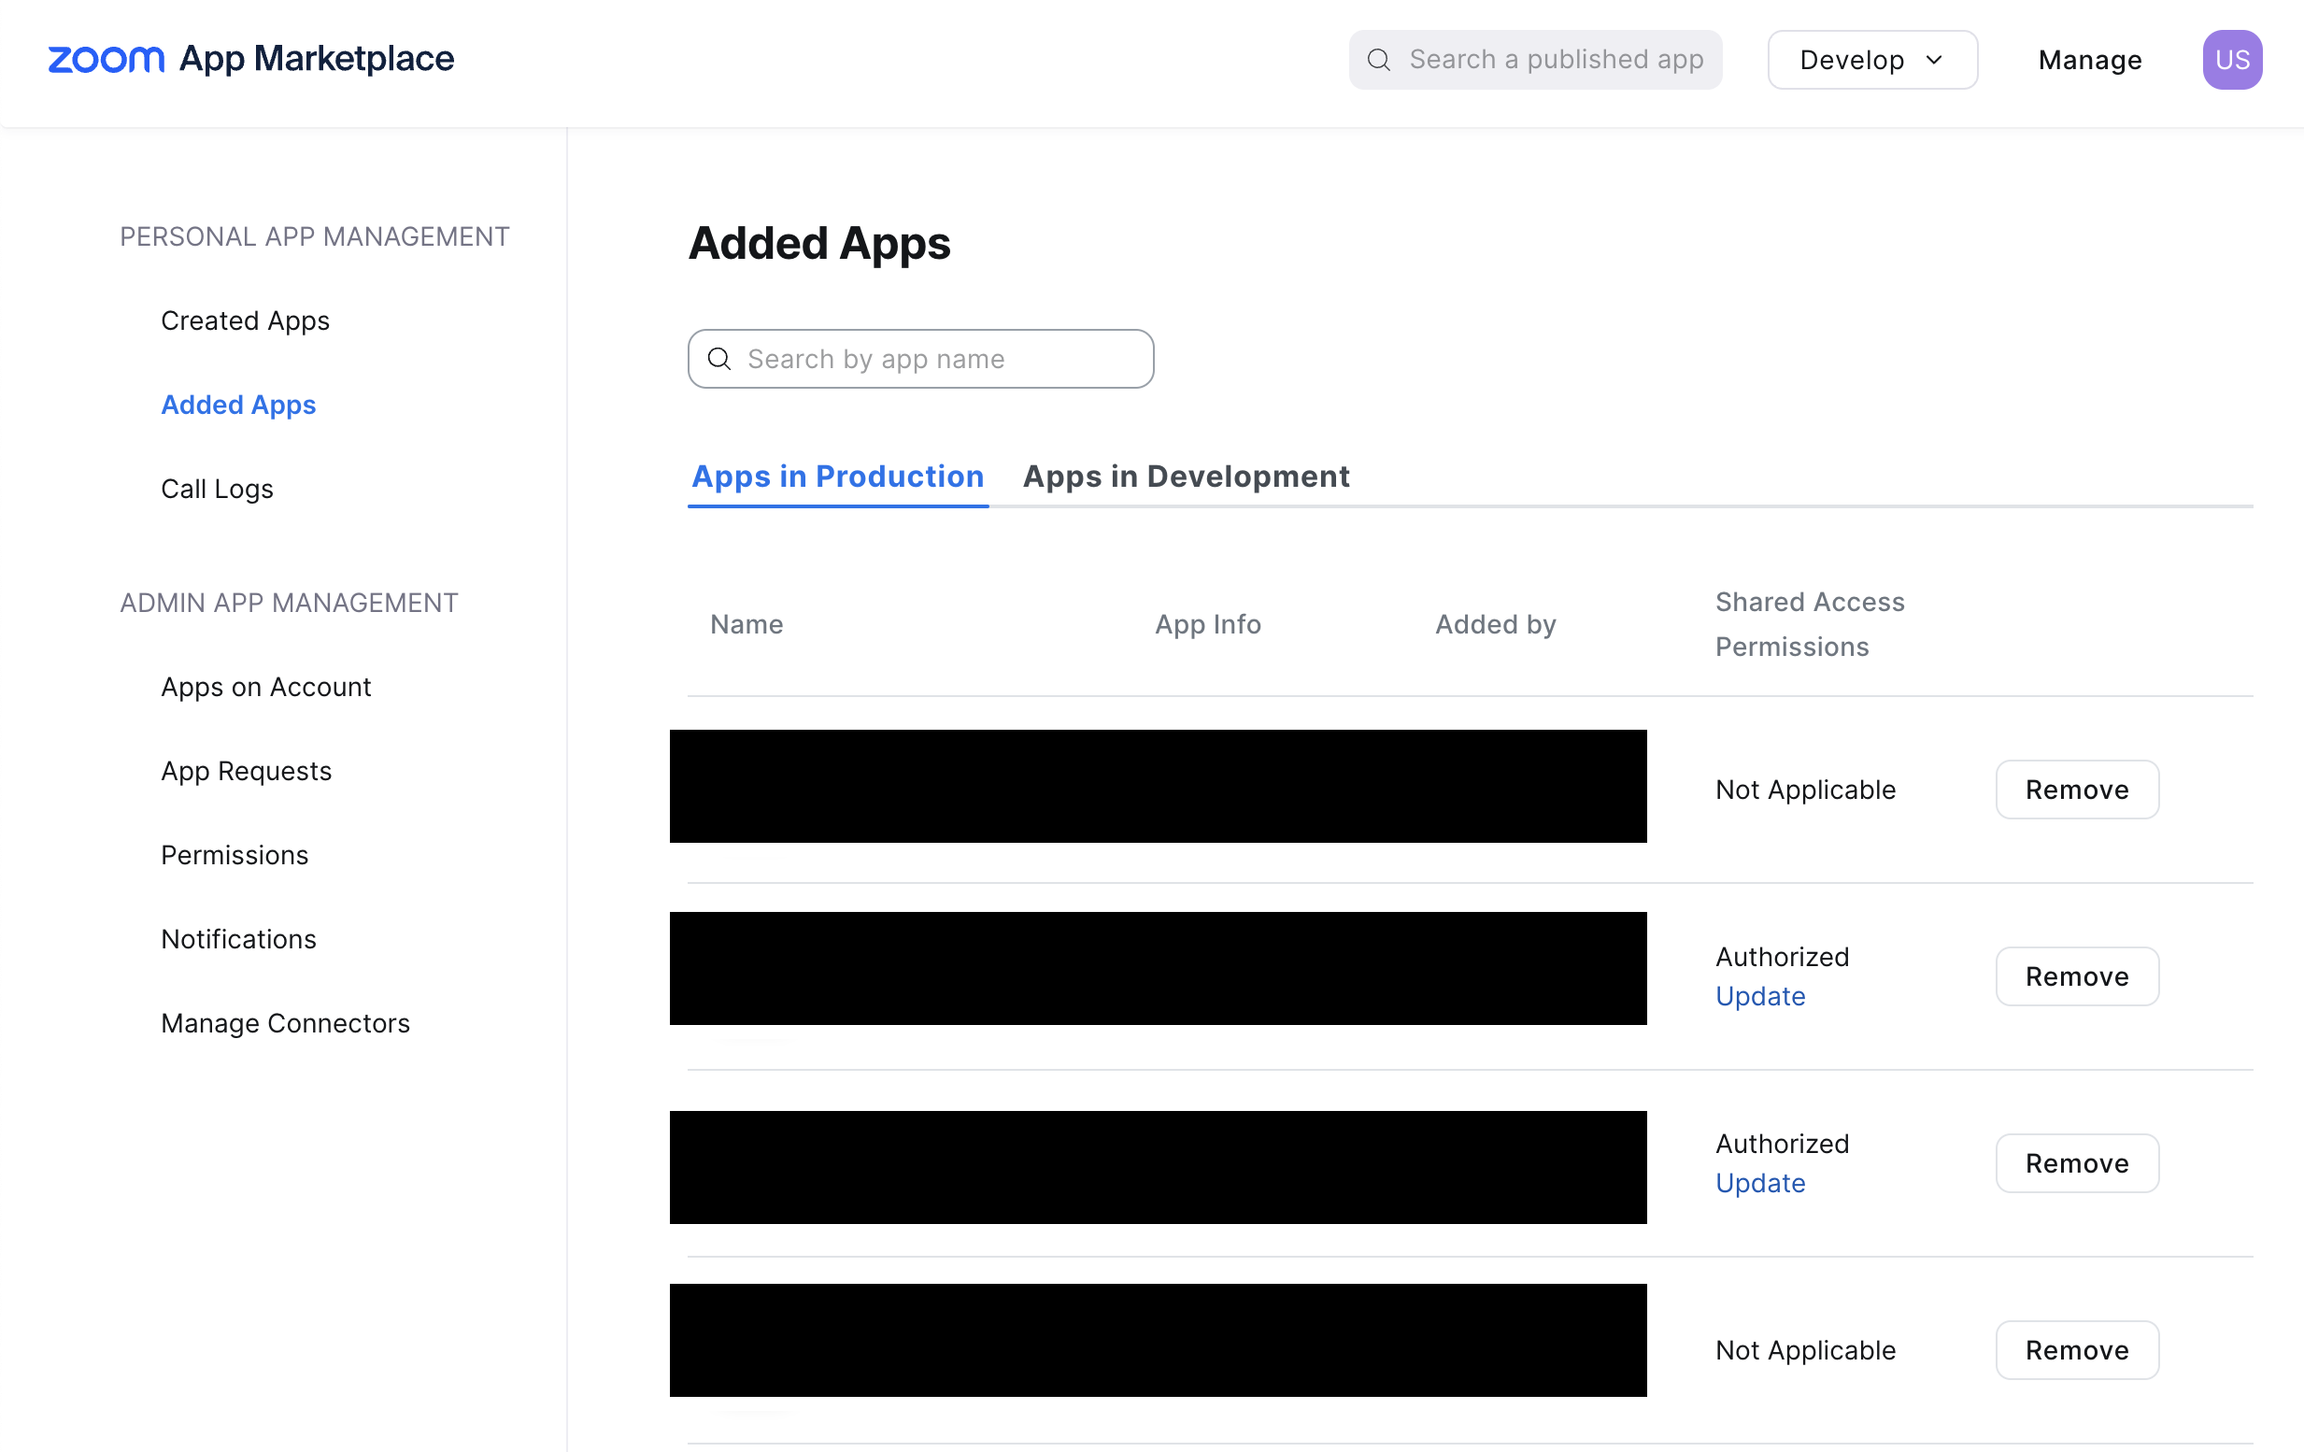Image resolution: width=2304 pixels, height=1452 pixels.
Task: Open the Manage menu
Action: tap(2089, 60)
